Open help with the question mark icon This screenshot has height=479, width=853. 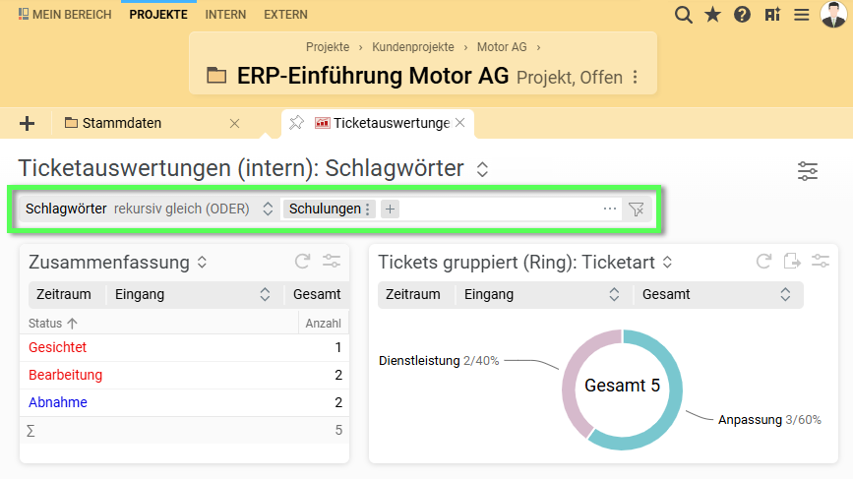point(742,15)
